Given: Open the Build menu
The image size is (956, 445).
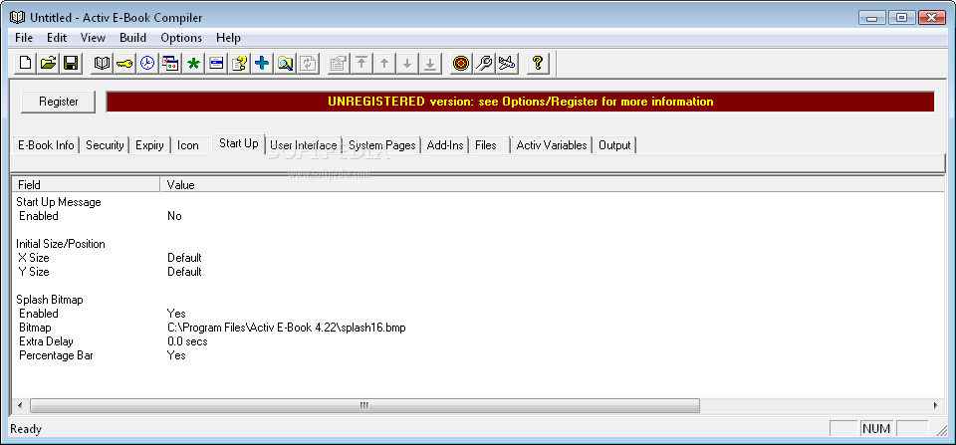Looking at the screenshot, I should [x=132, y=38].
